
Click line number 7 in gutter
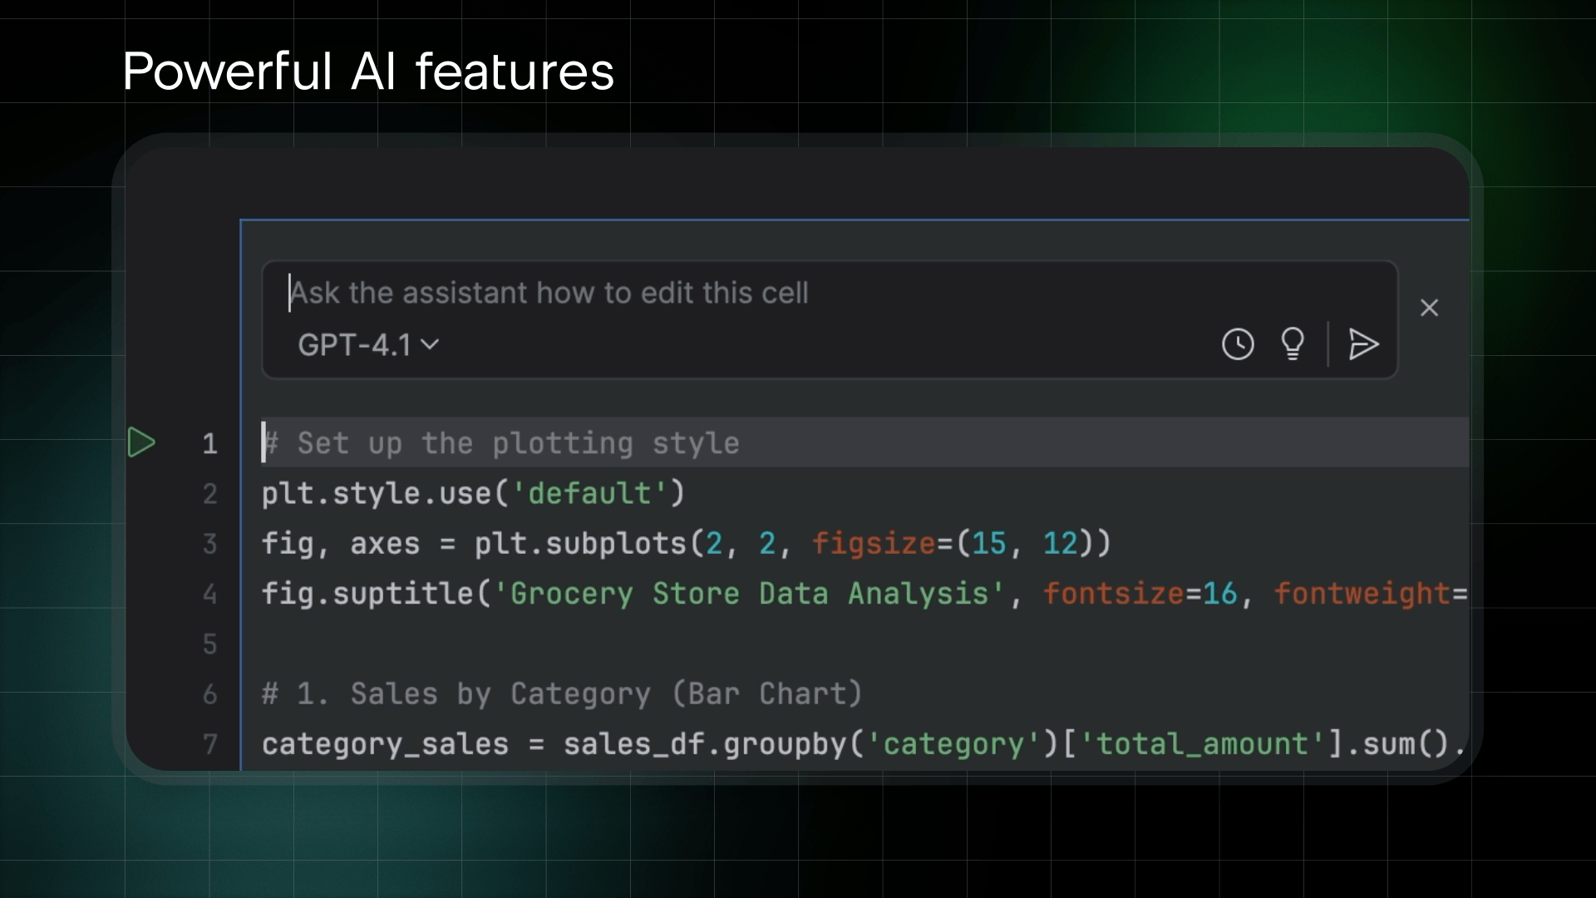click(209, 744)
